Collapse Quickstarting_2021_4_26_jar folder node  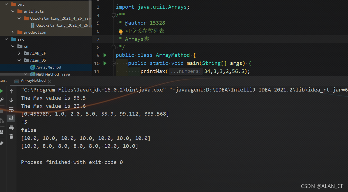tap(19, 18)
